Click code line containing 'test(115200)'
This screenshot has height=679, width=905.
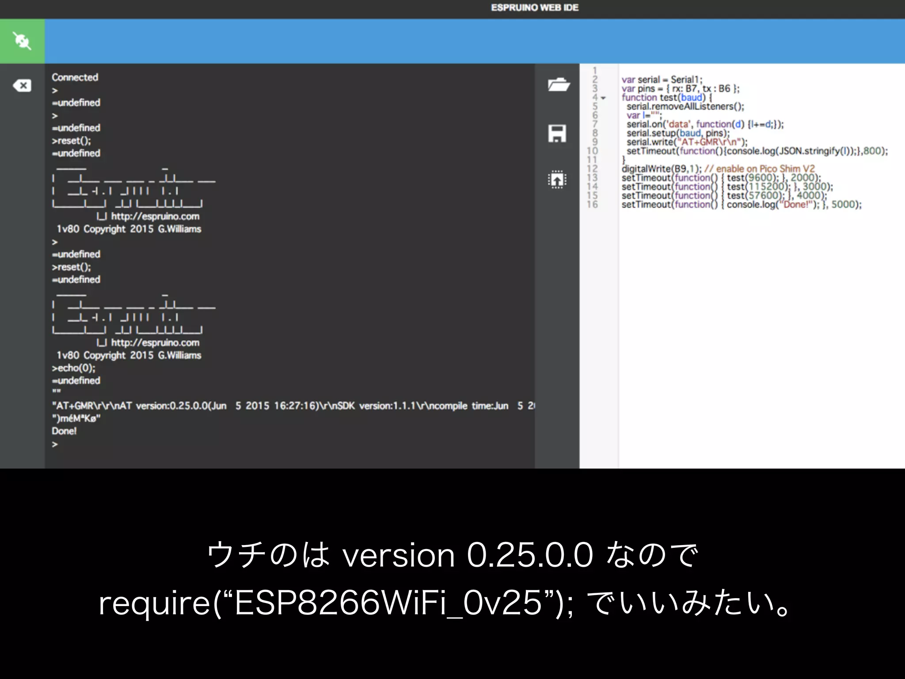coord(727,187)
